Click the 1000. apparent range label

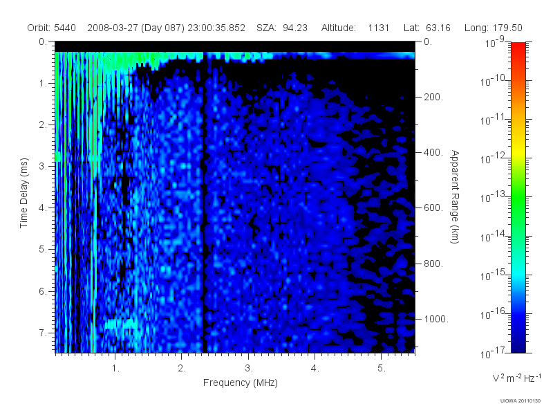pyautogui.click(x=435, y=319)
